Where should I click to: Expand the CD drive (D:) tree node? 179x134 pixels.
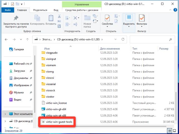point(5,121)
